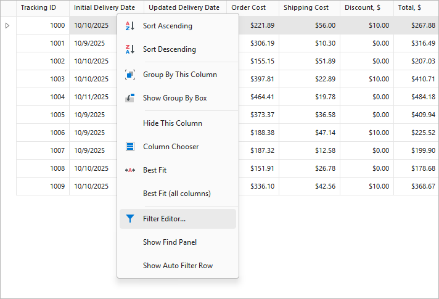Viewport: 439px width, 299px height.
Task: Click total value $368.67
Action: 416,186
